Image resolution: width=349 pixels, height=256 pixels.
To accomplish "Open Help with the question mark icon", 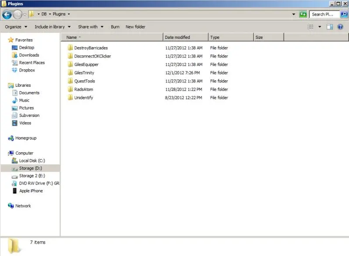I will pyautogui.click(x=340, y=27).
